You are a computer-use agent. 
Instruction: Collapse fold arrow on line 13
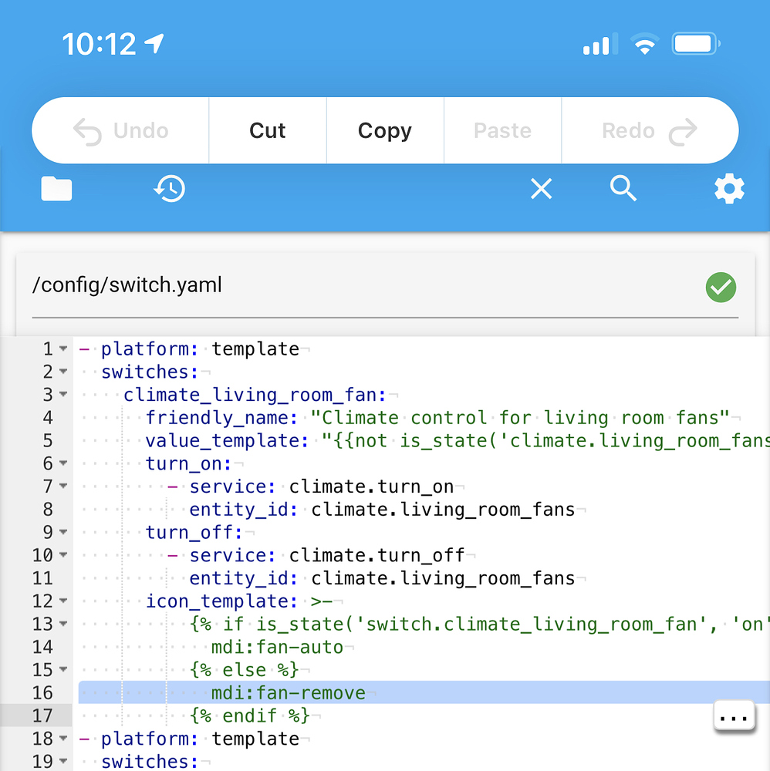point(63,624)
